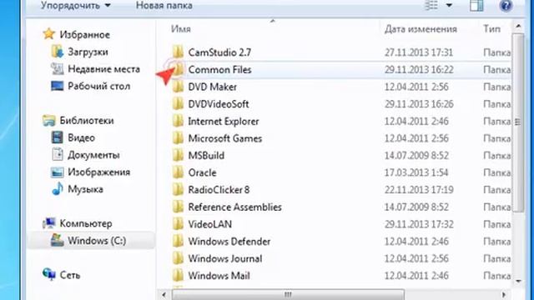Click the Документы library icon

pos(58,154)
